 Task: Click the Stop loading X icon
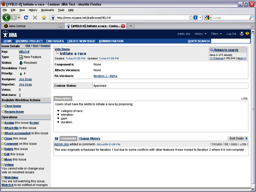tap(35, 18)
